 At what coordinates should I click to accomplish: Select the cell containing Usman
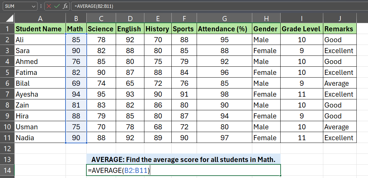point(40,127)
